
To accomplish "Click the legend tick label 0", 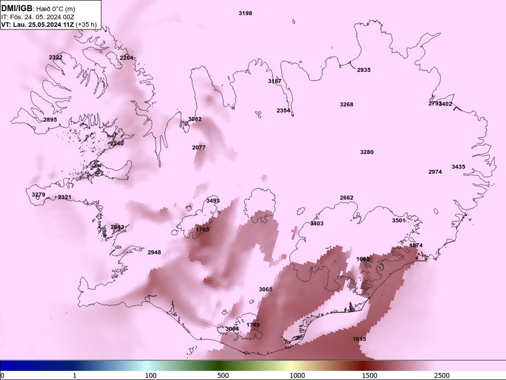I will click(x=3, y=375).
